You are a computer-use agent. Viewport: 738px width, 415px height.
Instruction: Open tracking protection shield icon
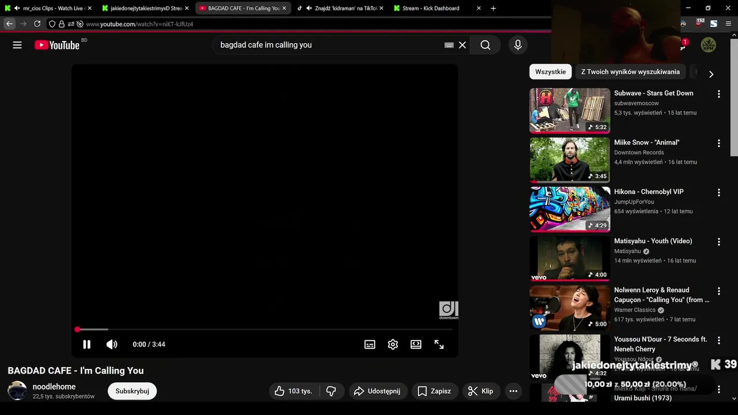[52, 24]
